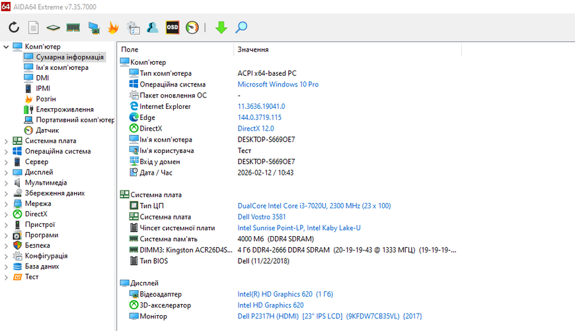Click the user silhouette toolbar icon
The image size is (575, 331).
153,28
